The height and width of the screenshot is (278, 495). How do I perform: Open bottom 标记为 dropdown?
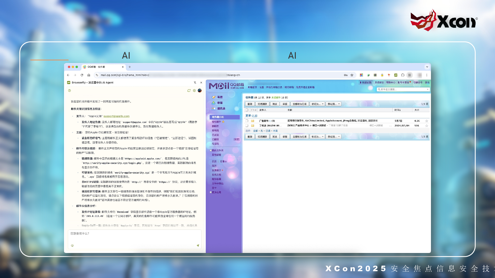tap(317, 137)
